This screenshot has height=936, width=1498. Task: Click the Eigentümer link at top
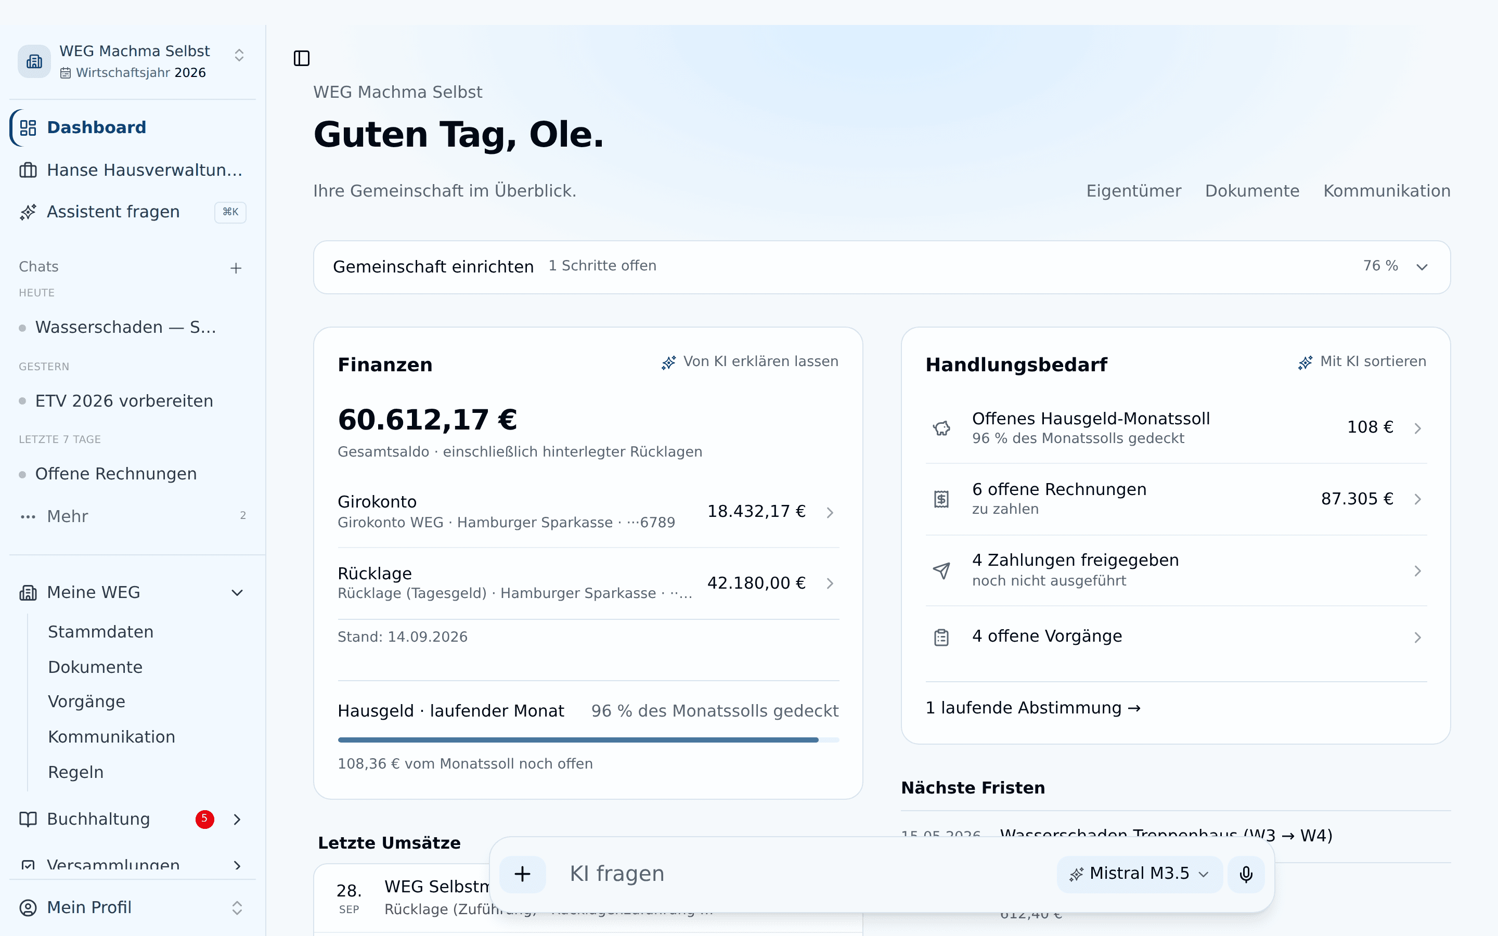click(x=1133, y=191)
